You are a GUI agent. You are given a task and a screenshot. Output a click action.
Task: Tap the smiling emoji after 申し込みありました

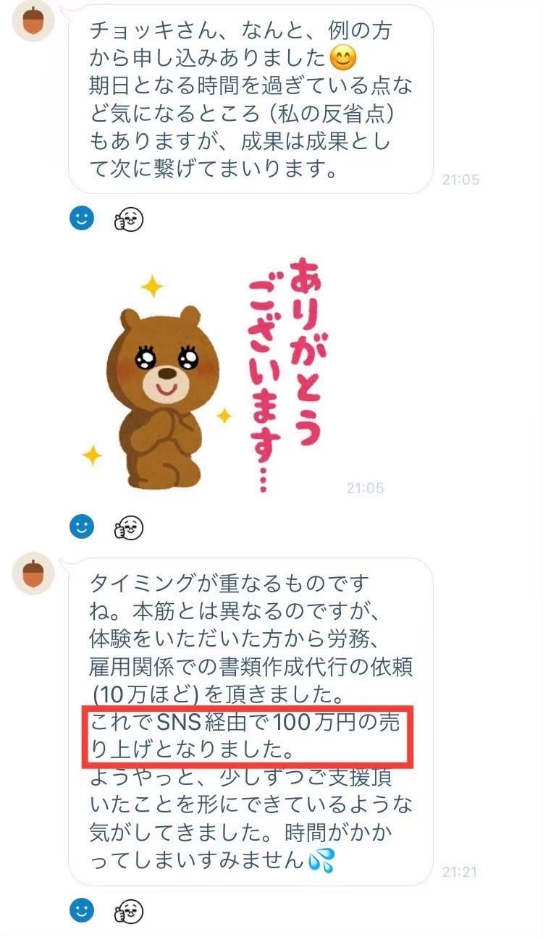342,56
